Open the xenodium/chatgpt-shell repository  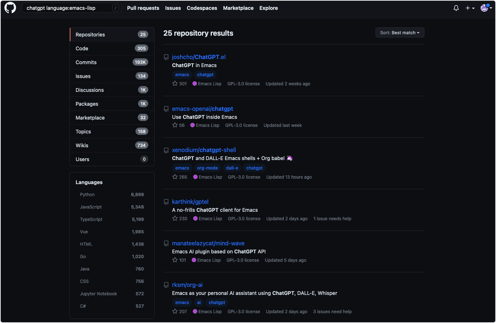[x=204, y=150]
